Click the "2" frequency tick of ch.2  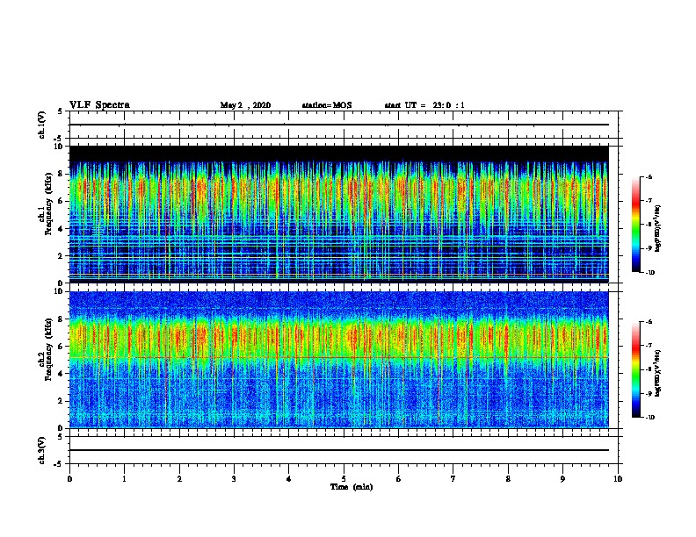tap(61, 401)
